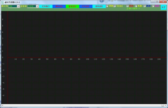The height and width of the screenshot is (108, 168).
Task: Click the left arrow of horizontal scrollbar
Action: (x=3, y=105)
